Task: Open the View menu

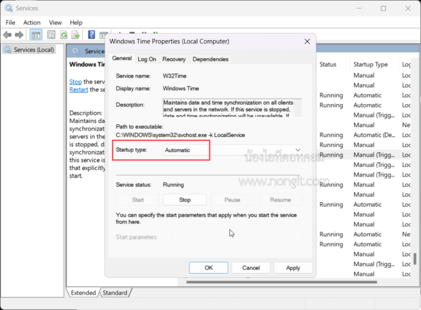Action: pyautogui.click(x=55, y=22)
